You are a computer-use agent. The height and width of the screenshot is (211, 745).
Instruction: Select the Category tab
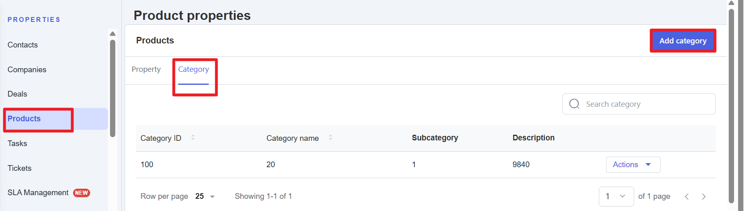point(193,69)
